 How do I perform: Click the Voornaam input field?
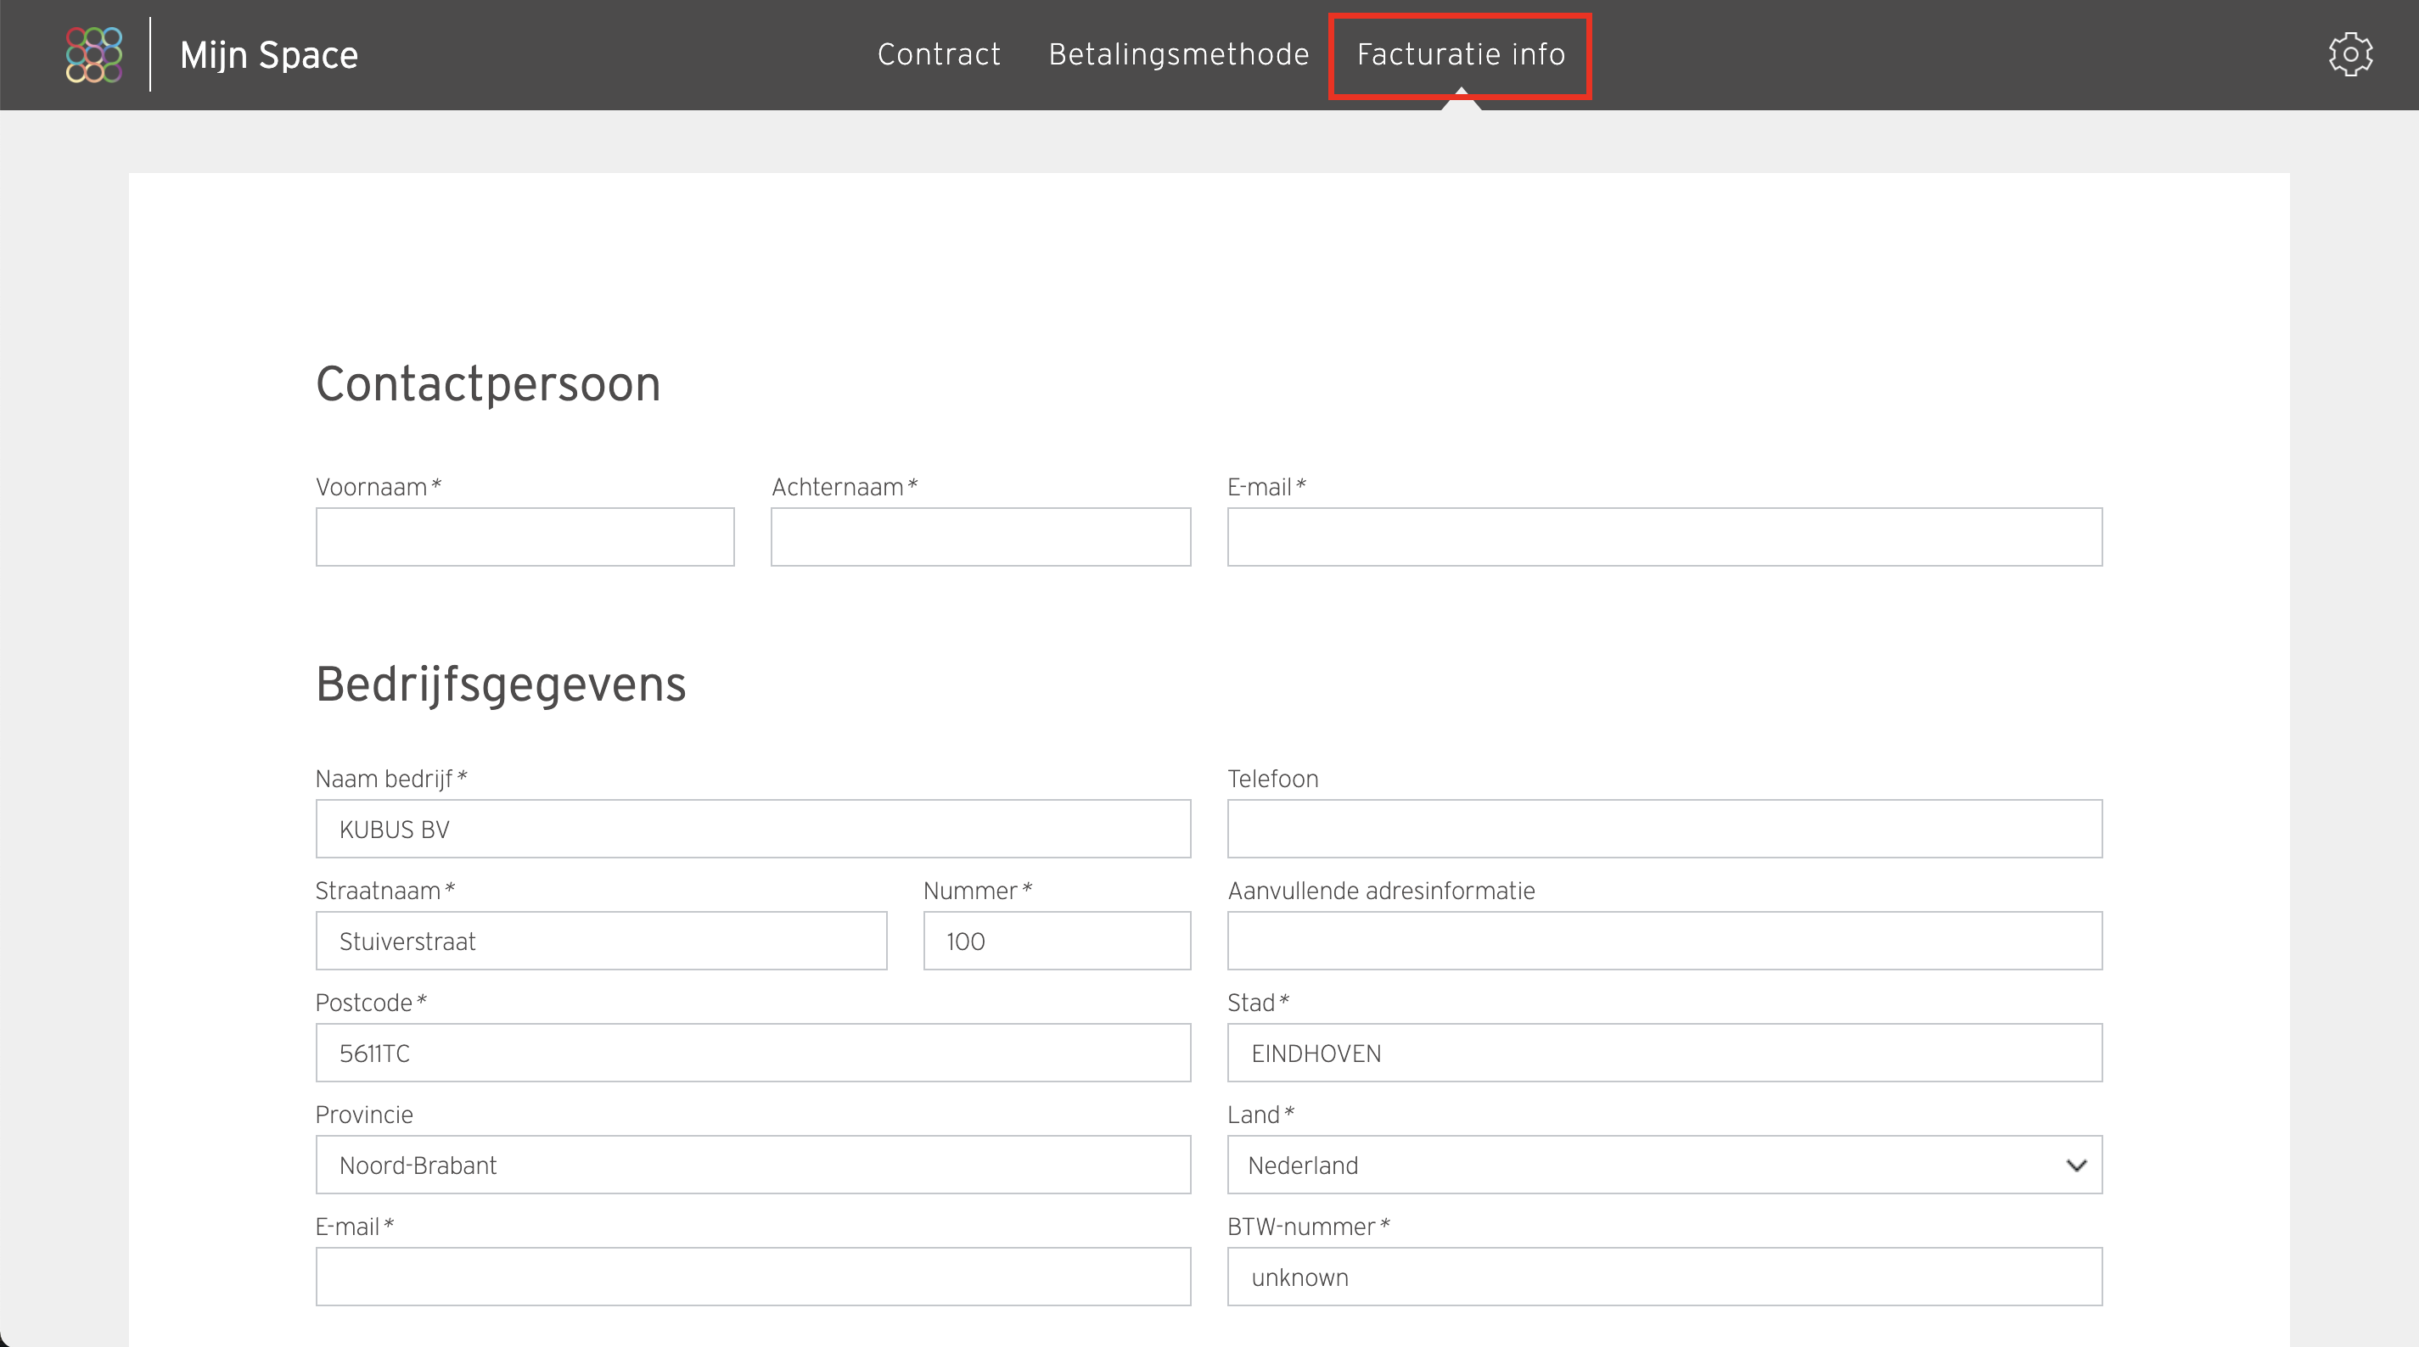point(525,537)
